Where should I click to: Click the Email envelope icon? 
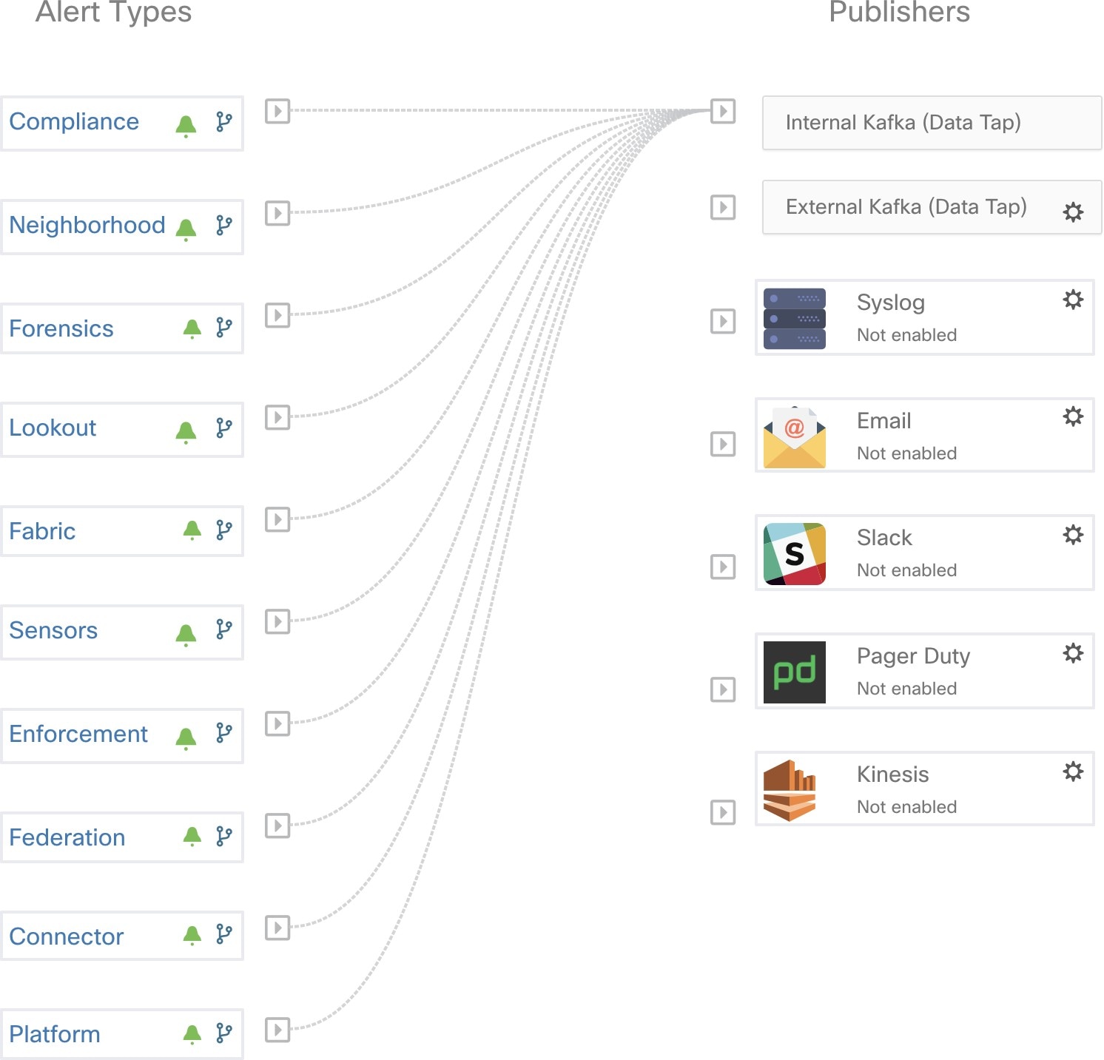[794, 436]
